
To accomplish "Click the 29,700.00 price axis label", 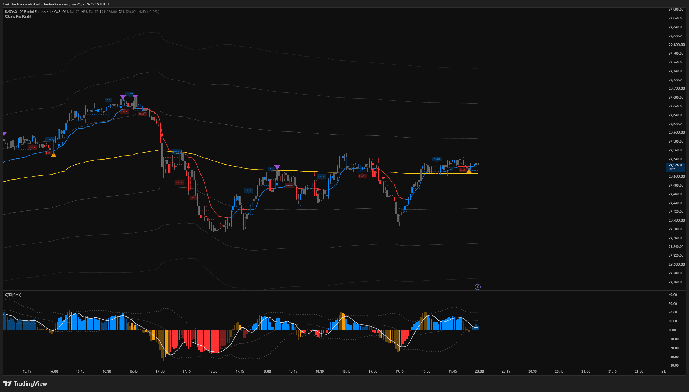I will (676, 89).
